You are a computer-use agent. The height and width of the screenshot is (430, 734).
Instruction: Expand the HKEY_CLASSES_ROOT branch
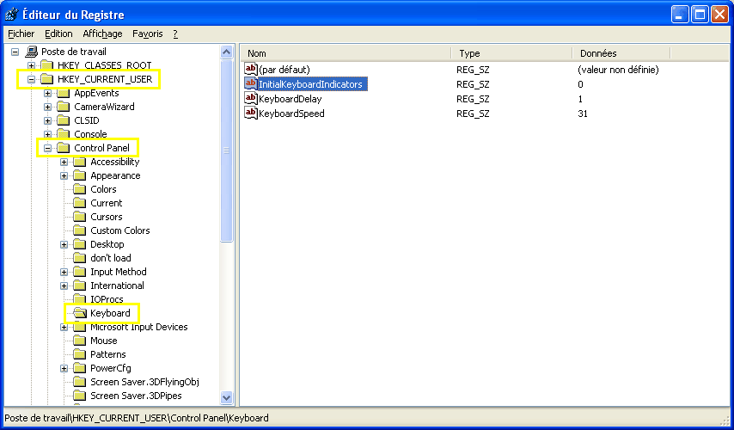31,65
